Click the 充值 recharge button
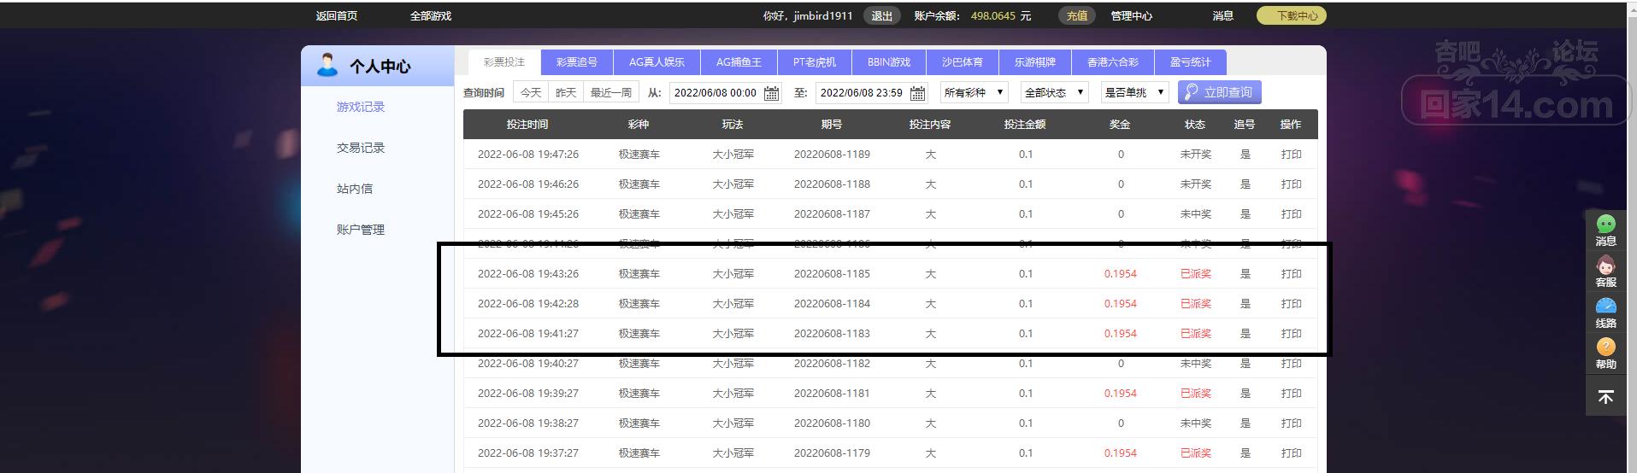Viewport: 1637px width, 473px height. 1077,15
